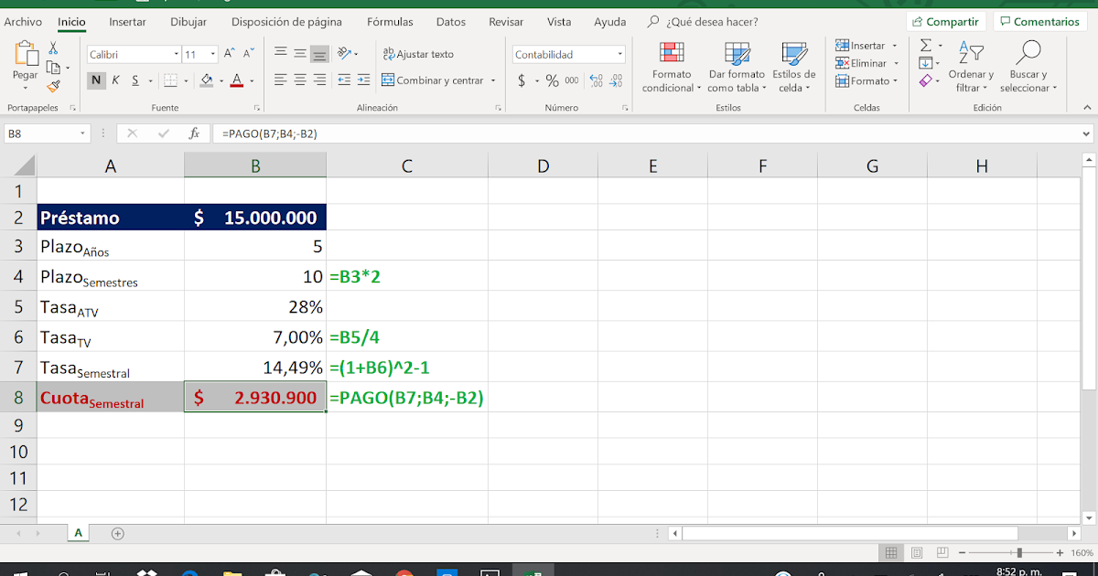Open the Comentarios pane
Viewport: 1098px width, 576px height.
[1040, 20]
